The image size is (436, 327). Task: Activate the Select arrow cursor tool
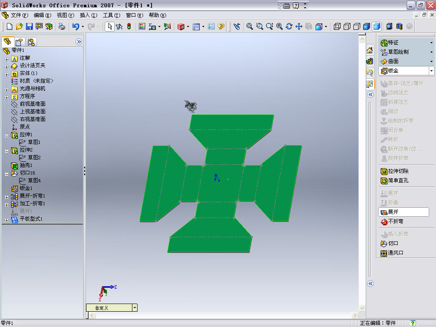[109, 26]
